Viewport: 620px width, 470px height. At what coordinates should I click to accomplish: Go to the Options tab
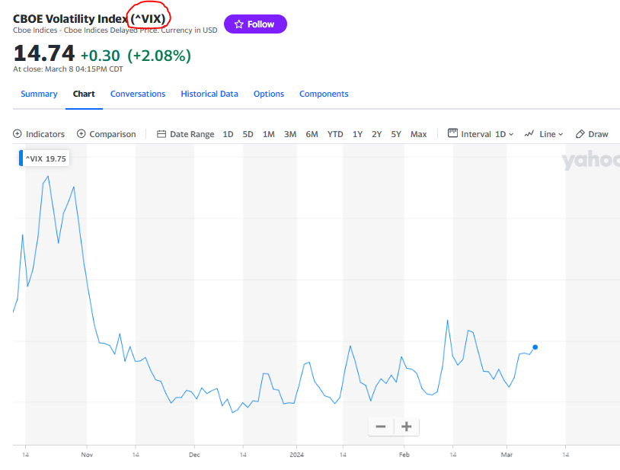click(x=269, y=94)
